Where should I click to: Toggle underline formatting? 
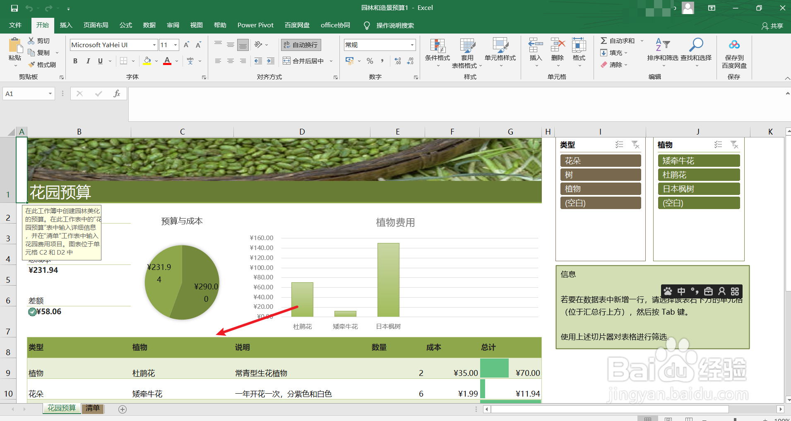(x=99, y=61)
